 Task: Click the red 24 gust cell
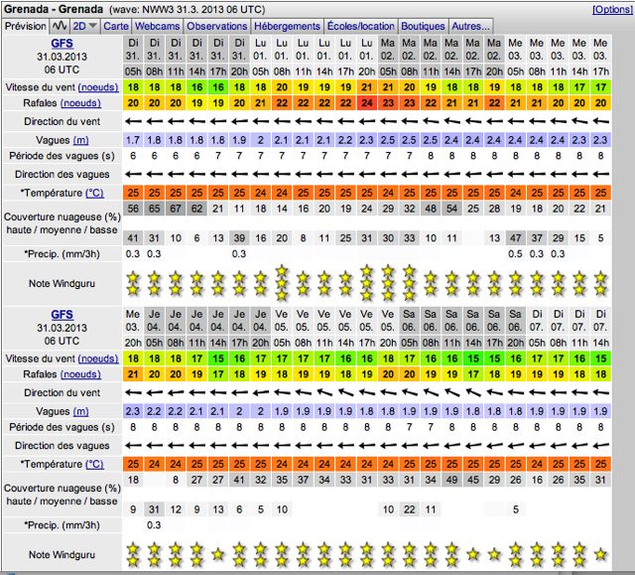367,102
